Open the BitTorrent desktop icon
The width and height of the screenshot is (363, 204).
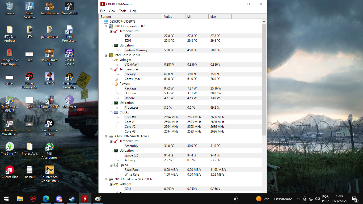(x=69, y=102)
